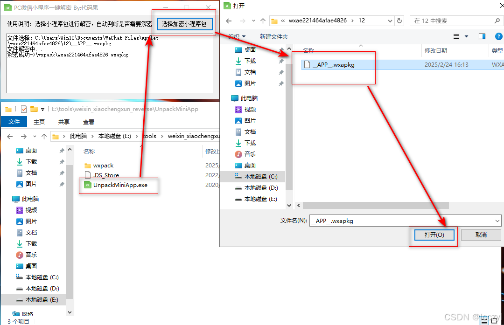
Task: Click 取消 button in Open dialog
Action: pyautogui.click(x=481, y=235)
